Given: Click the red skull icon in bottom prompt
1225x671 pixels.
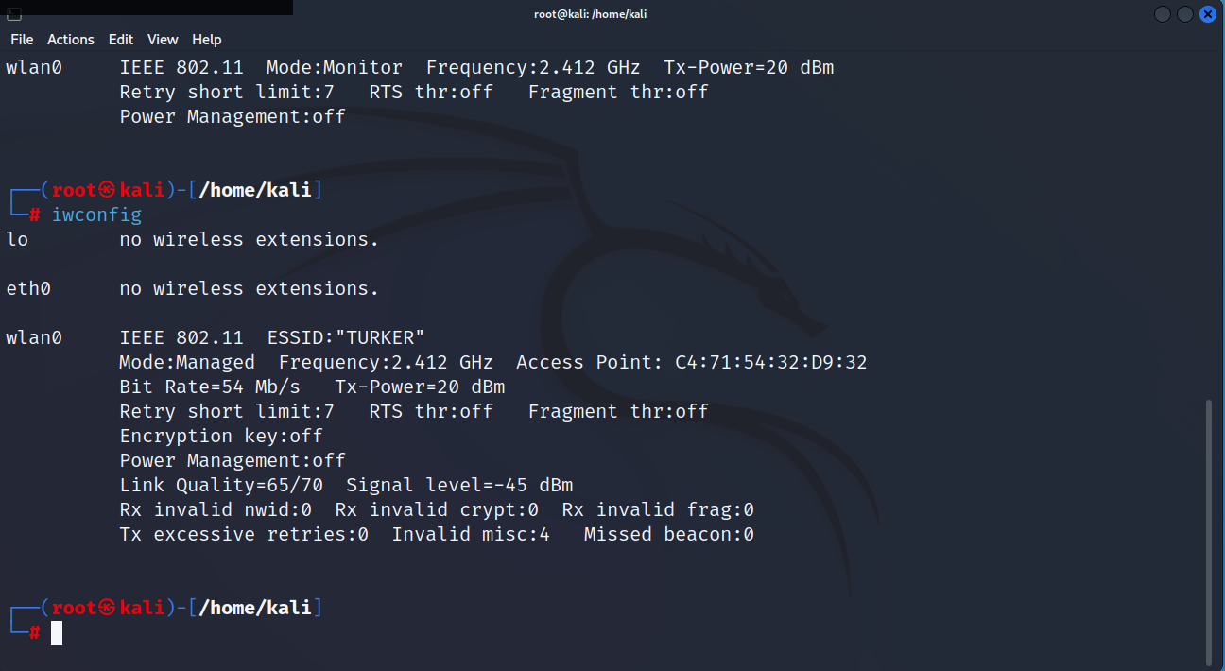Looking at the screenshot, I should 108,608.
